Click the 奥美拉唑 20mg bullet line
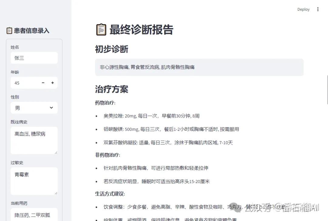This screenshot has height=221, width=328. [152, 116]
